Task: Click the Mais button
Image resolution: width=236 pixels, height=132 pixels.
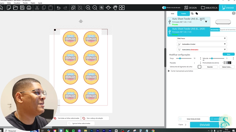Action: coord(228,54)
